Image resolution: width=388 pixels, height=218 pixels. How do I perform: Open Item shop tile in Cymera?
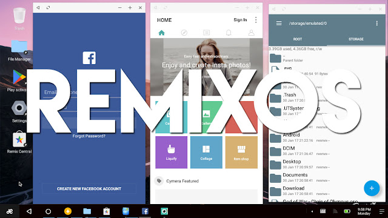241,152
